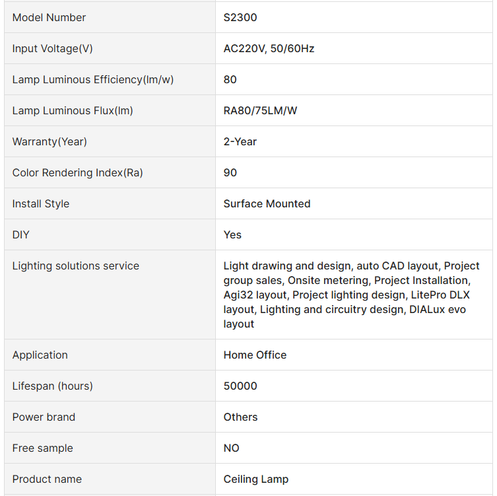Select the Home Office application value

(255, 355)
